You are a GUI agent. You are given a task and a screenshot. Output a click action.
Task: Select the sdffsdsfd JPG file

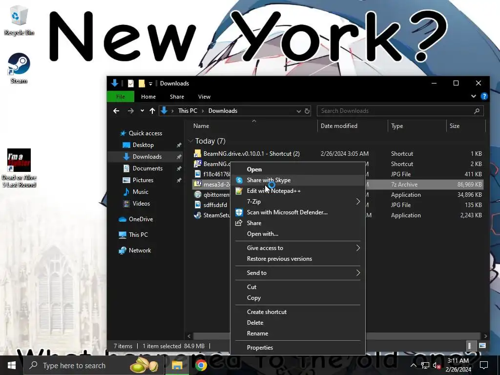coord(215,205)
